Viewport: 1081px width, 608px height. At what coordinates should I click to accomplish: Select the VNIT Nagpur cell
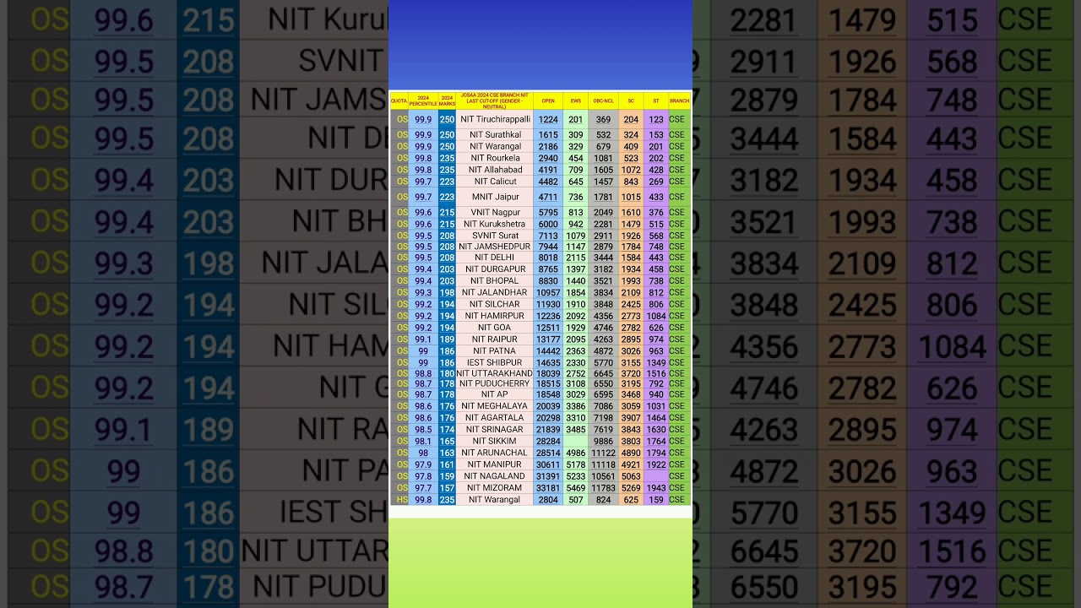pos(495,213)
